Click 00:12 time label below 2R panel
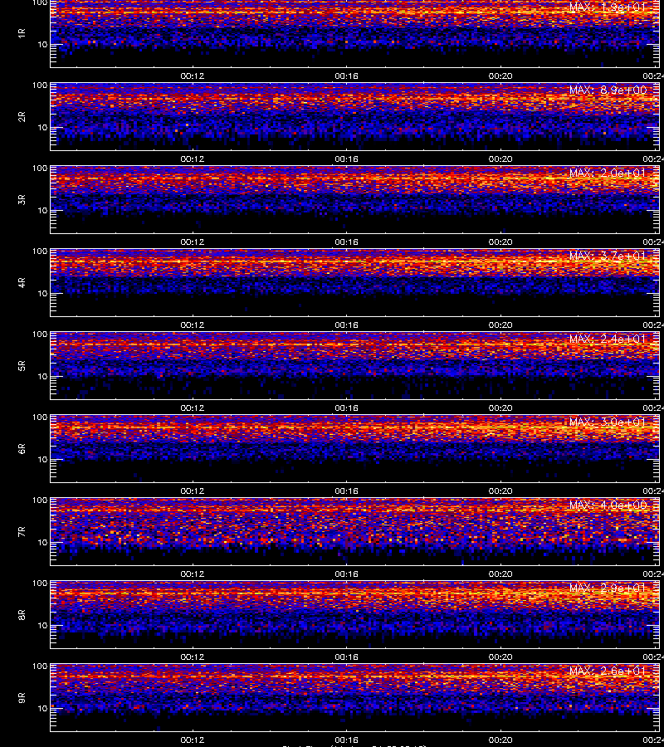This screenshot has width=664, height=747. 193,159
